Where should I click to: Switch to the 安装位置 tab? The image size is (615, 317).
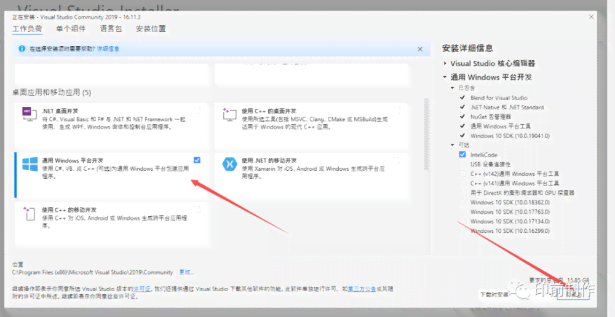click(x=151, y=29)
